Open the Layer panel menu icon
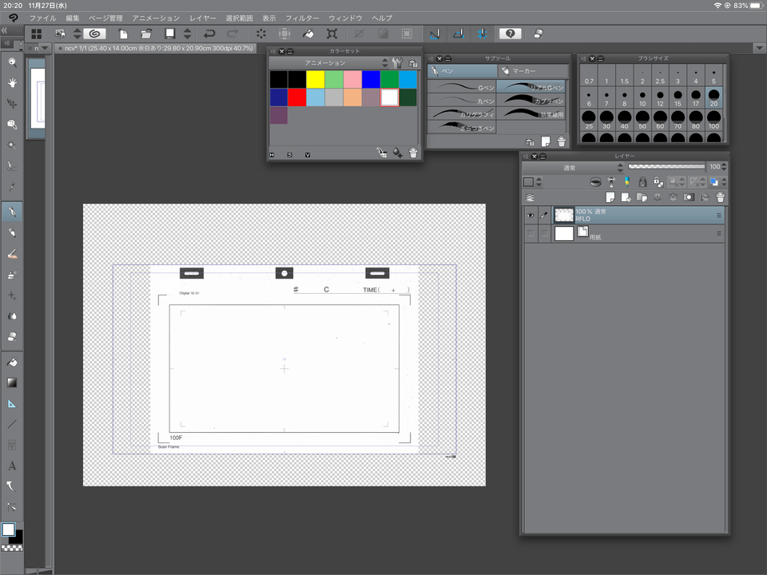 (x=526, y=157)
